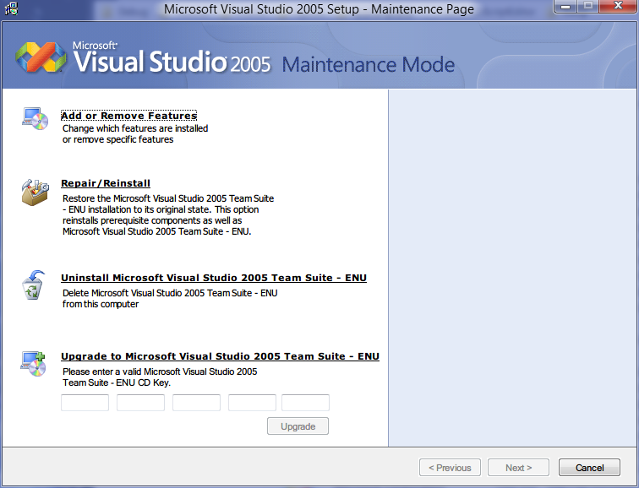Select Uninstall Microsoft Visual Studio 2005 Team Suite
This screenshot has height=488, width=639.
(x=213, y=278)
